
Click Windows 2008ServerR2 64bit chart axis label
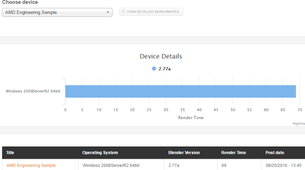pos(33,91)
